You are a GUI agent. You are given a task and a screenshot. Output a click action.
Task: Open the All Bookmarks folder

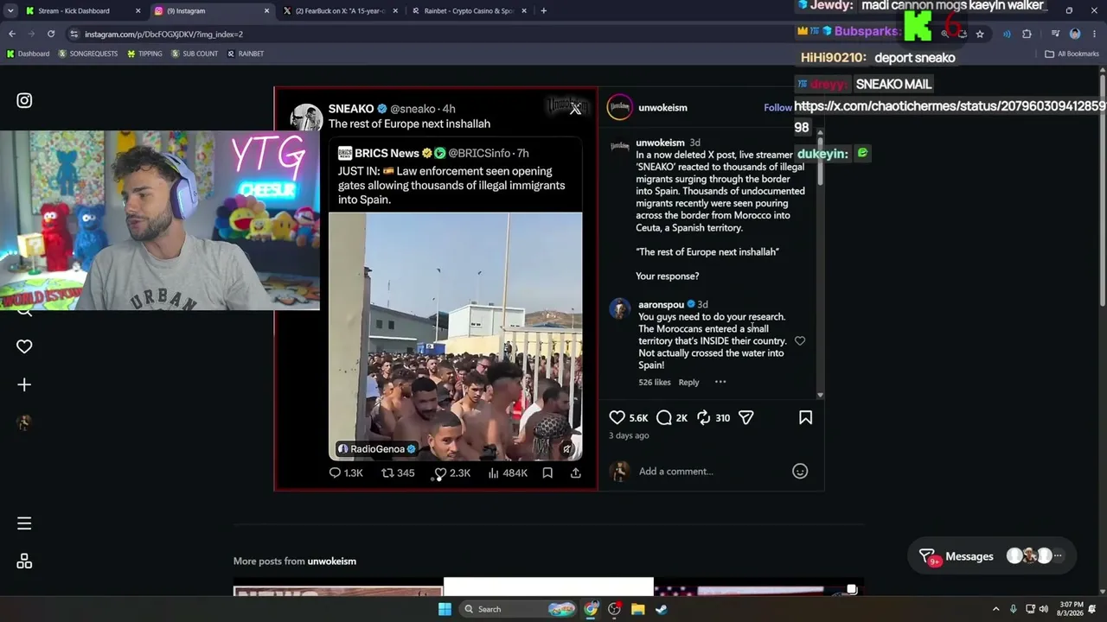pos(1072,54)
